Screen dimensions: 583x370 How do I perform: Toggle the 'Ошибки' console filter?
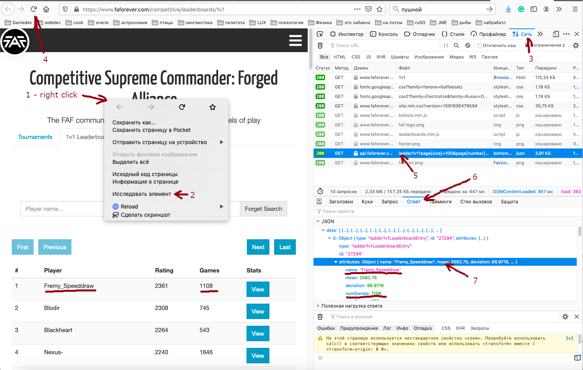click(326, 328)
